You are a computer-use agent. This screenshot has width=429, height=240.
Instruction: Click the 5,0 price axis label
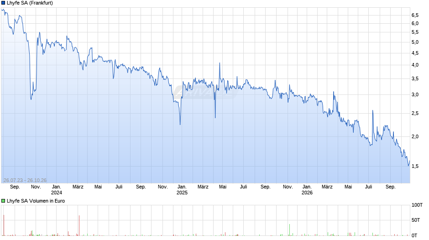pos(415,42)
